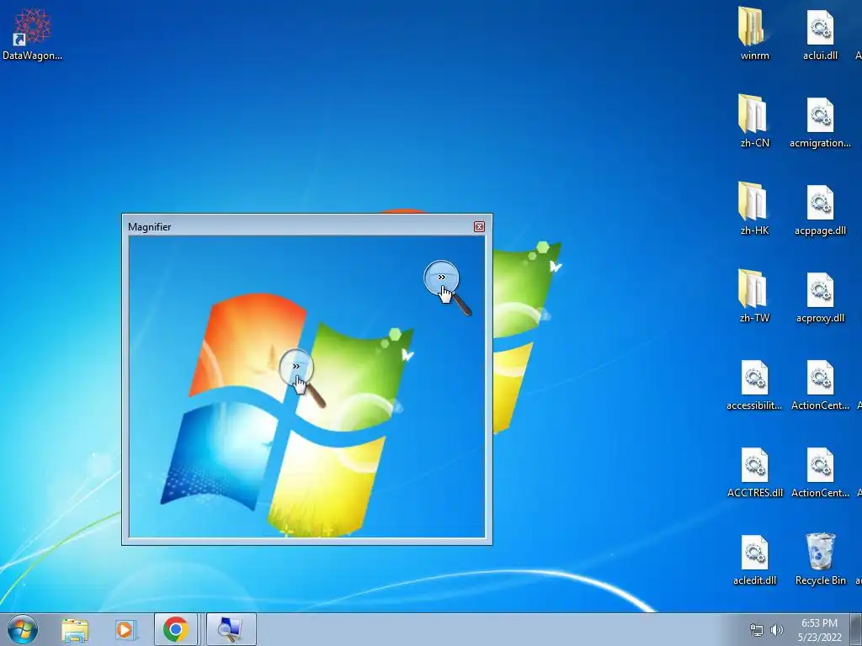
Task: Click the Magnifier taskbar button
Action: (x=231, y=629)
